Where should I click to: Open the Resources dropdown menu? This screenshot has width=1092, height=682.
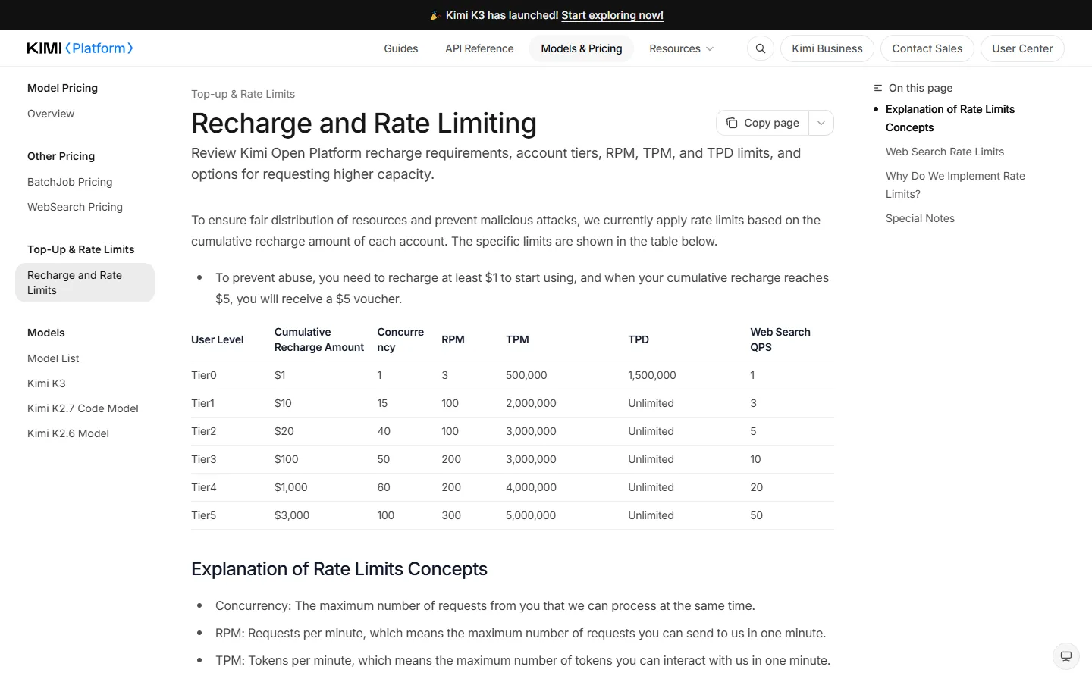coord(681,48)
